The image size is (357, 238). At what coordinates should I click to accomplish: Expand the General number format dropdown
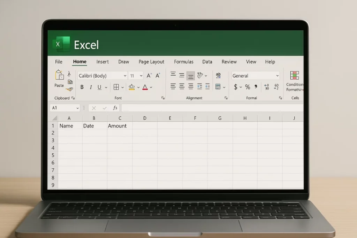click(x=256, y=76)
